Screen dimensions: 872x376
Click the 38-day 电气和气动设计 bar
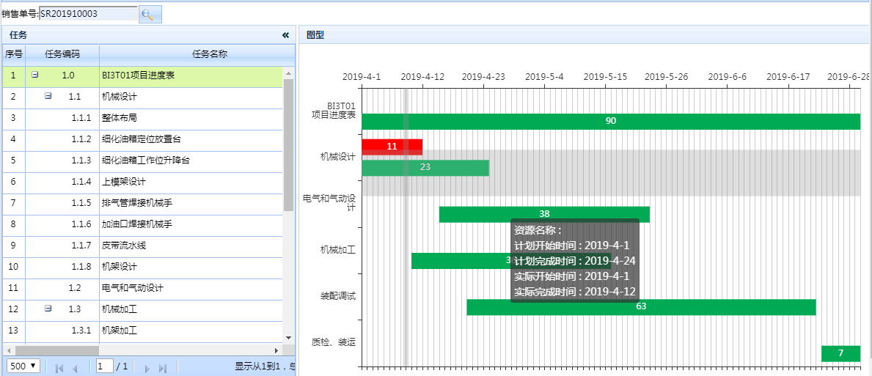coord(544,214)
